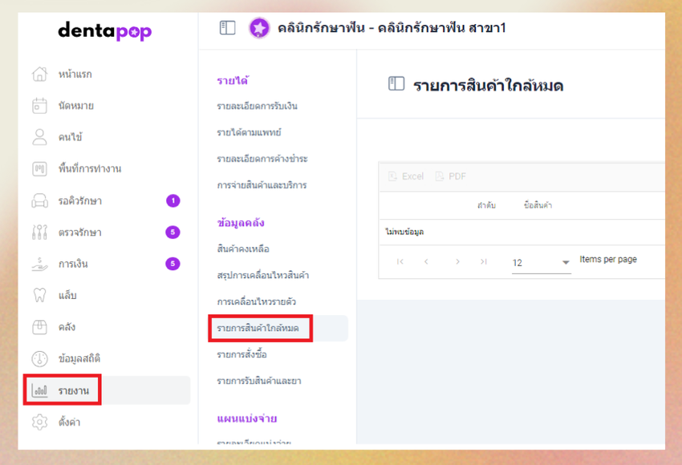Click the Items per page label

coord(608,260)
